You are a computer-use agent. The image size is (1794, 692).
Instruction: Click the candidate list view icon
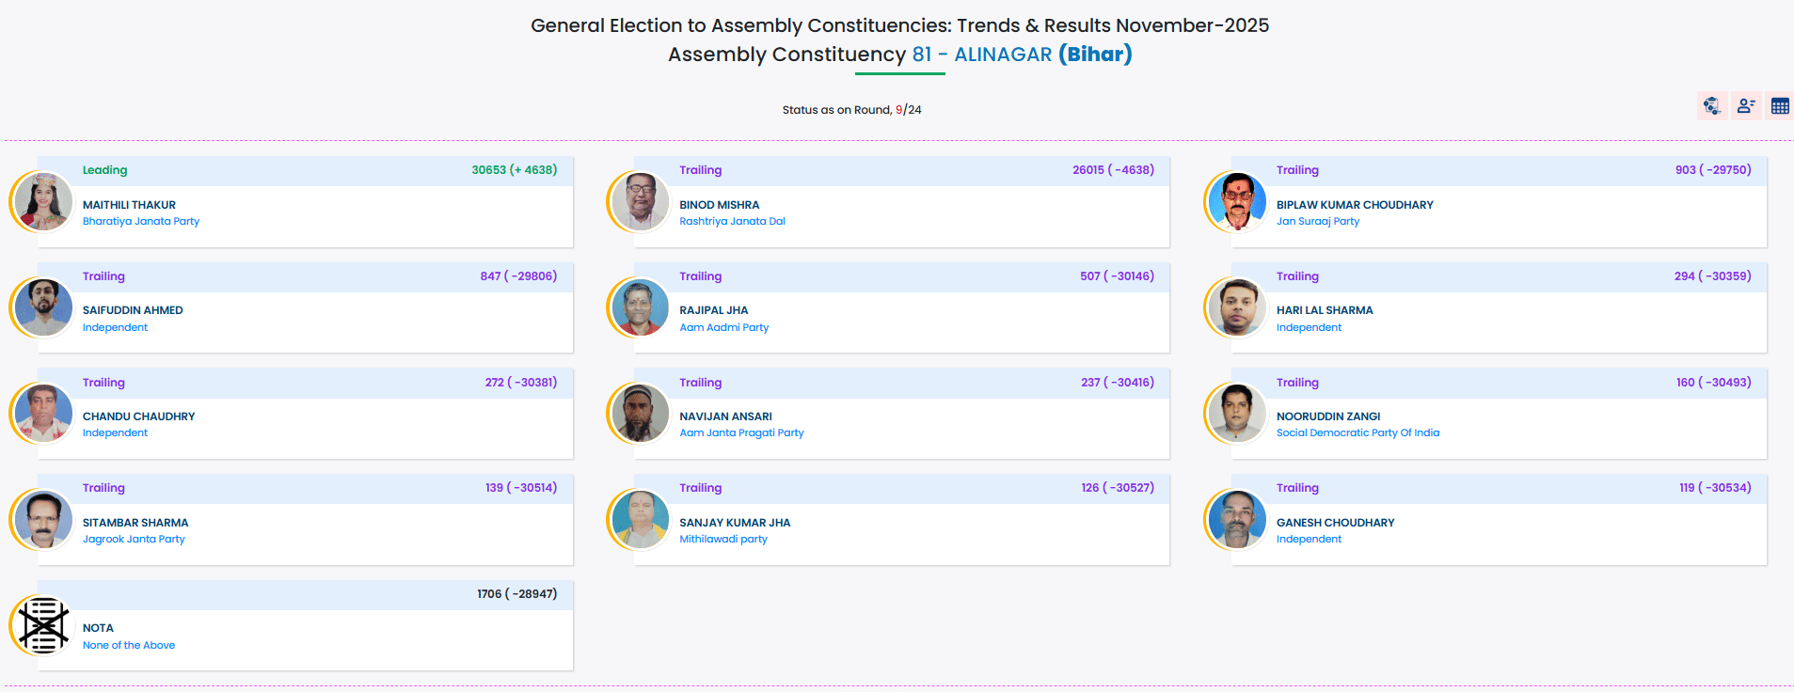point(1746,105)
